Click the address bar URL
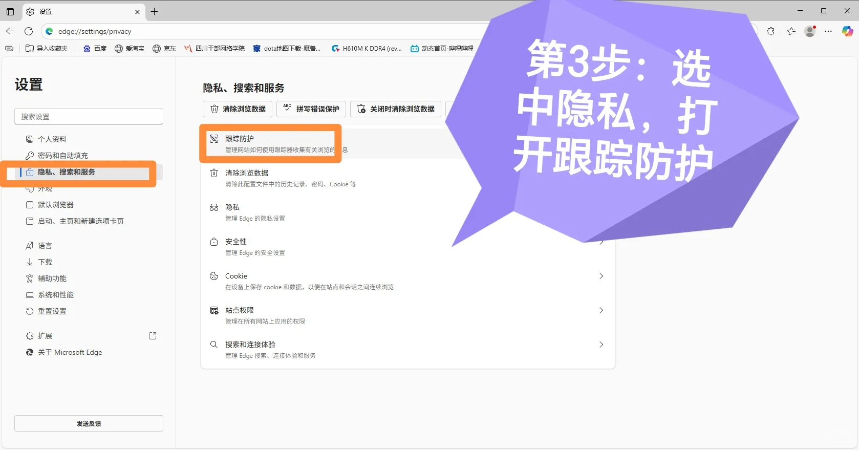The height and width of the screenshot is (450, 859). (95, 31)
